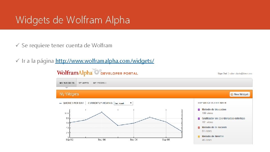The image size is (270, 152).
Task: Click the 'Se requiere tener cuenta de Wolfram' bullet
Action: point(67,46)
